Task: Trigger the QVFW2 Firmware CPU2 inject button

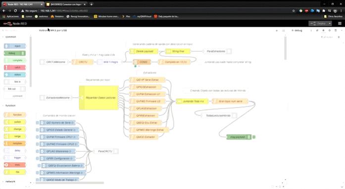Action: click(38, 144)
